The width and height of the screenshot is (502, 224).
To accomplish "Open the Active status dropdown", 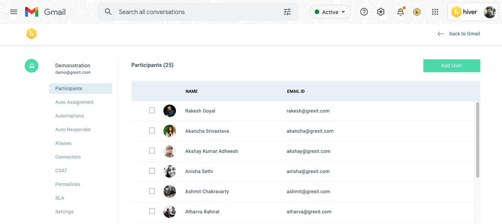I will 330,12.
